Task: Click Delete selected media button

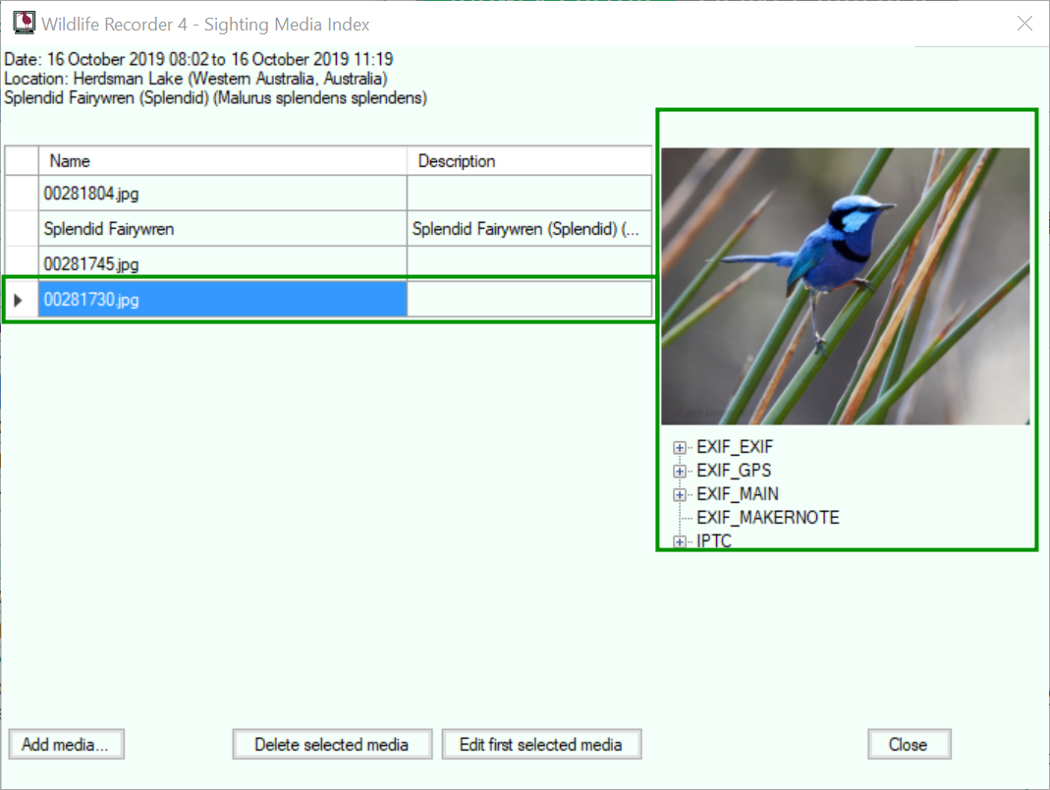Action: coord(332,745)
